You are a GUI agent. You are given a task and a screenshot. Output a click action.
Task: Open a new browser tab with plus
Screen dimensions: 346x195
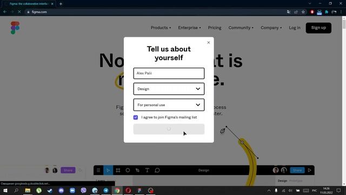click(x=61, y=4)
